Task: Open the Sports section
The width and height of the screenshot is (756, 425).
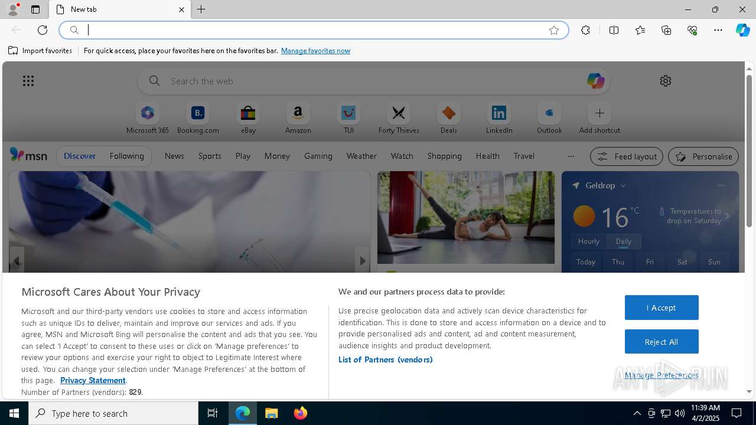Action: [x=210, y=156]
